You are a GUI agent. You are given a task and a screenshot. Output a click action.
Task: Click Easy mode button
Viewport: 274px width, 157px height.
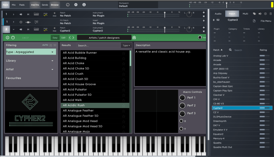pyautogui.click(x=55, y=38)
